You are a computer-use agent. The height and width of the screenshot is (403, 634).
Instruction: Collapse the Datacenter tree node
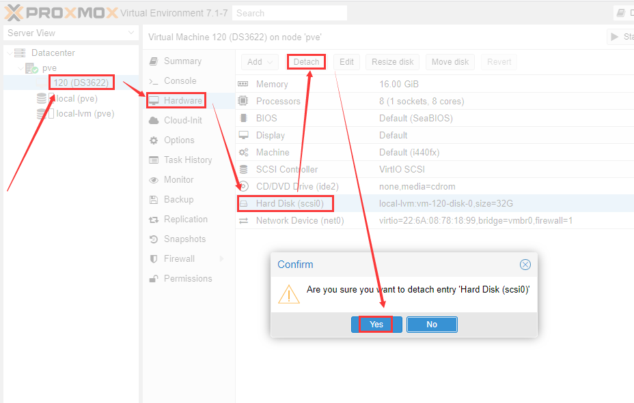coord(10,53)
